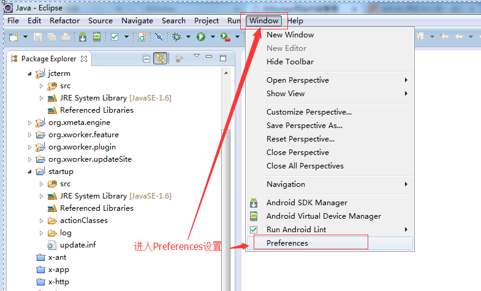Open Android Virtual Device Manager toolbar icon

tap(97, 37)
